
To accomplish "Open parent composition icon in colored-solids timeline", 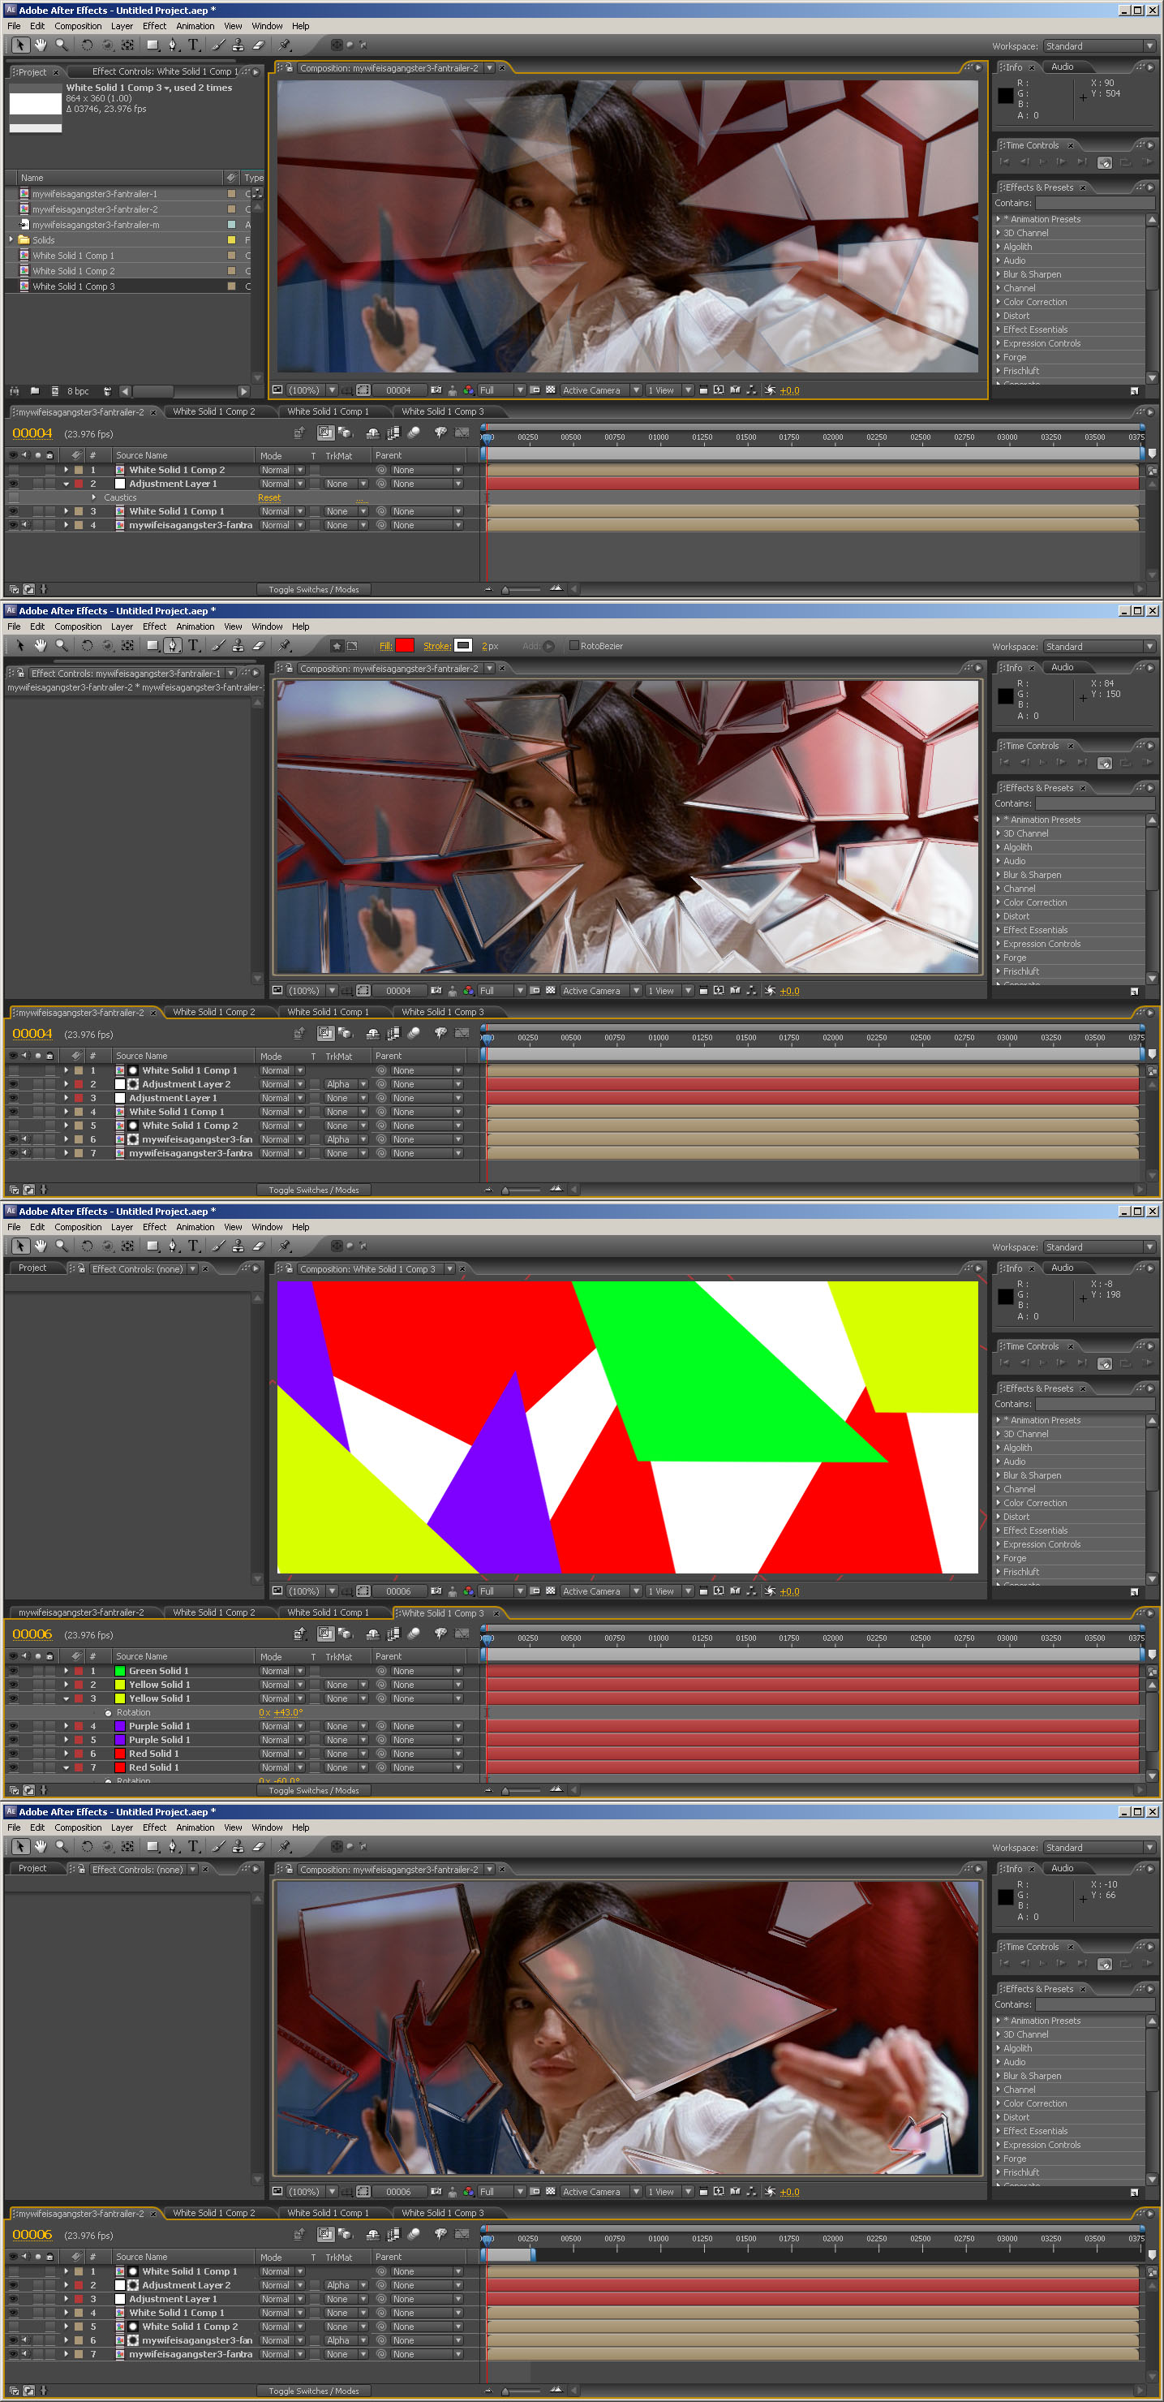I will (x=299, y=1634).
